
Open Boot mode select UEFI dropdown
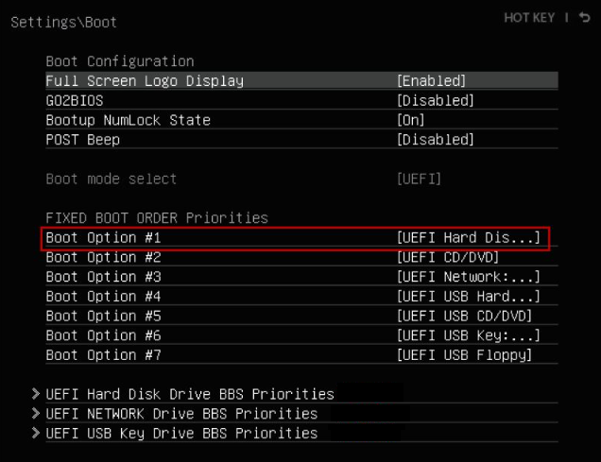[419, 179]
